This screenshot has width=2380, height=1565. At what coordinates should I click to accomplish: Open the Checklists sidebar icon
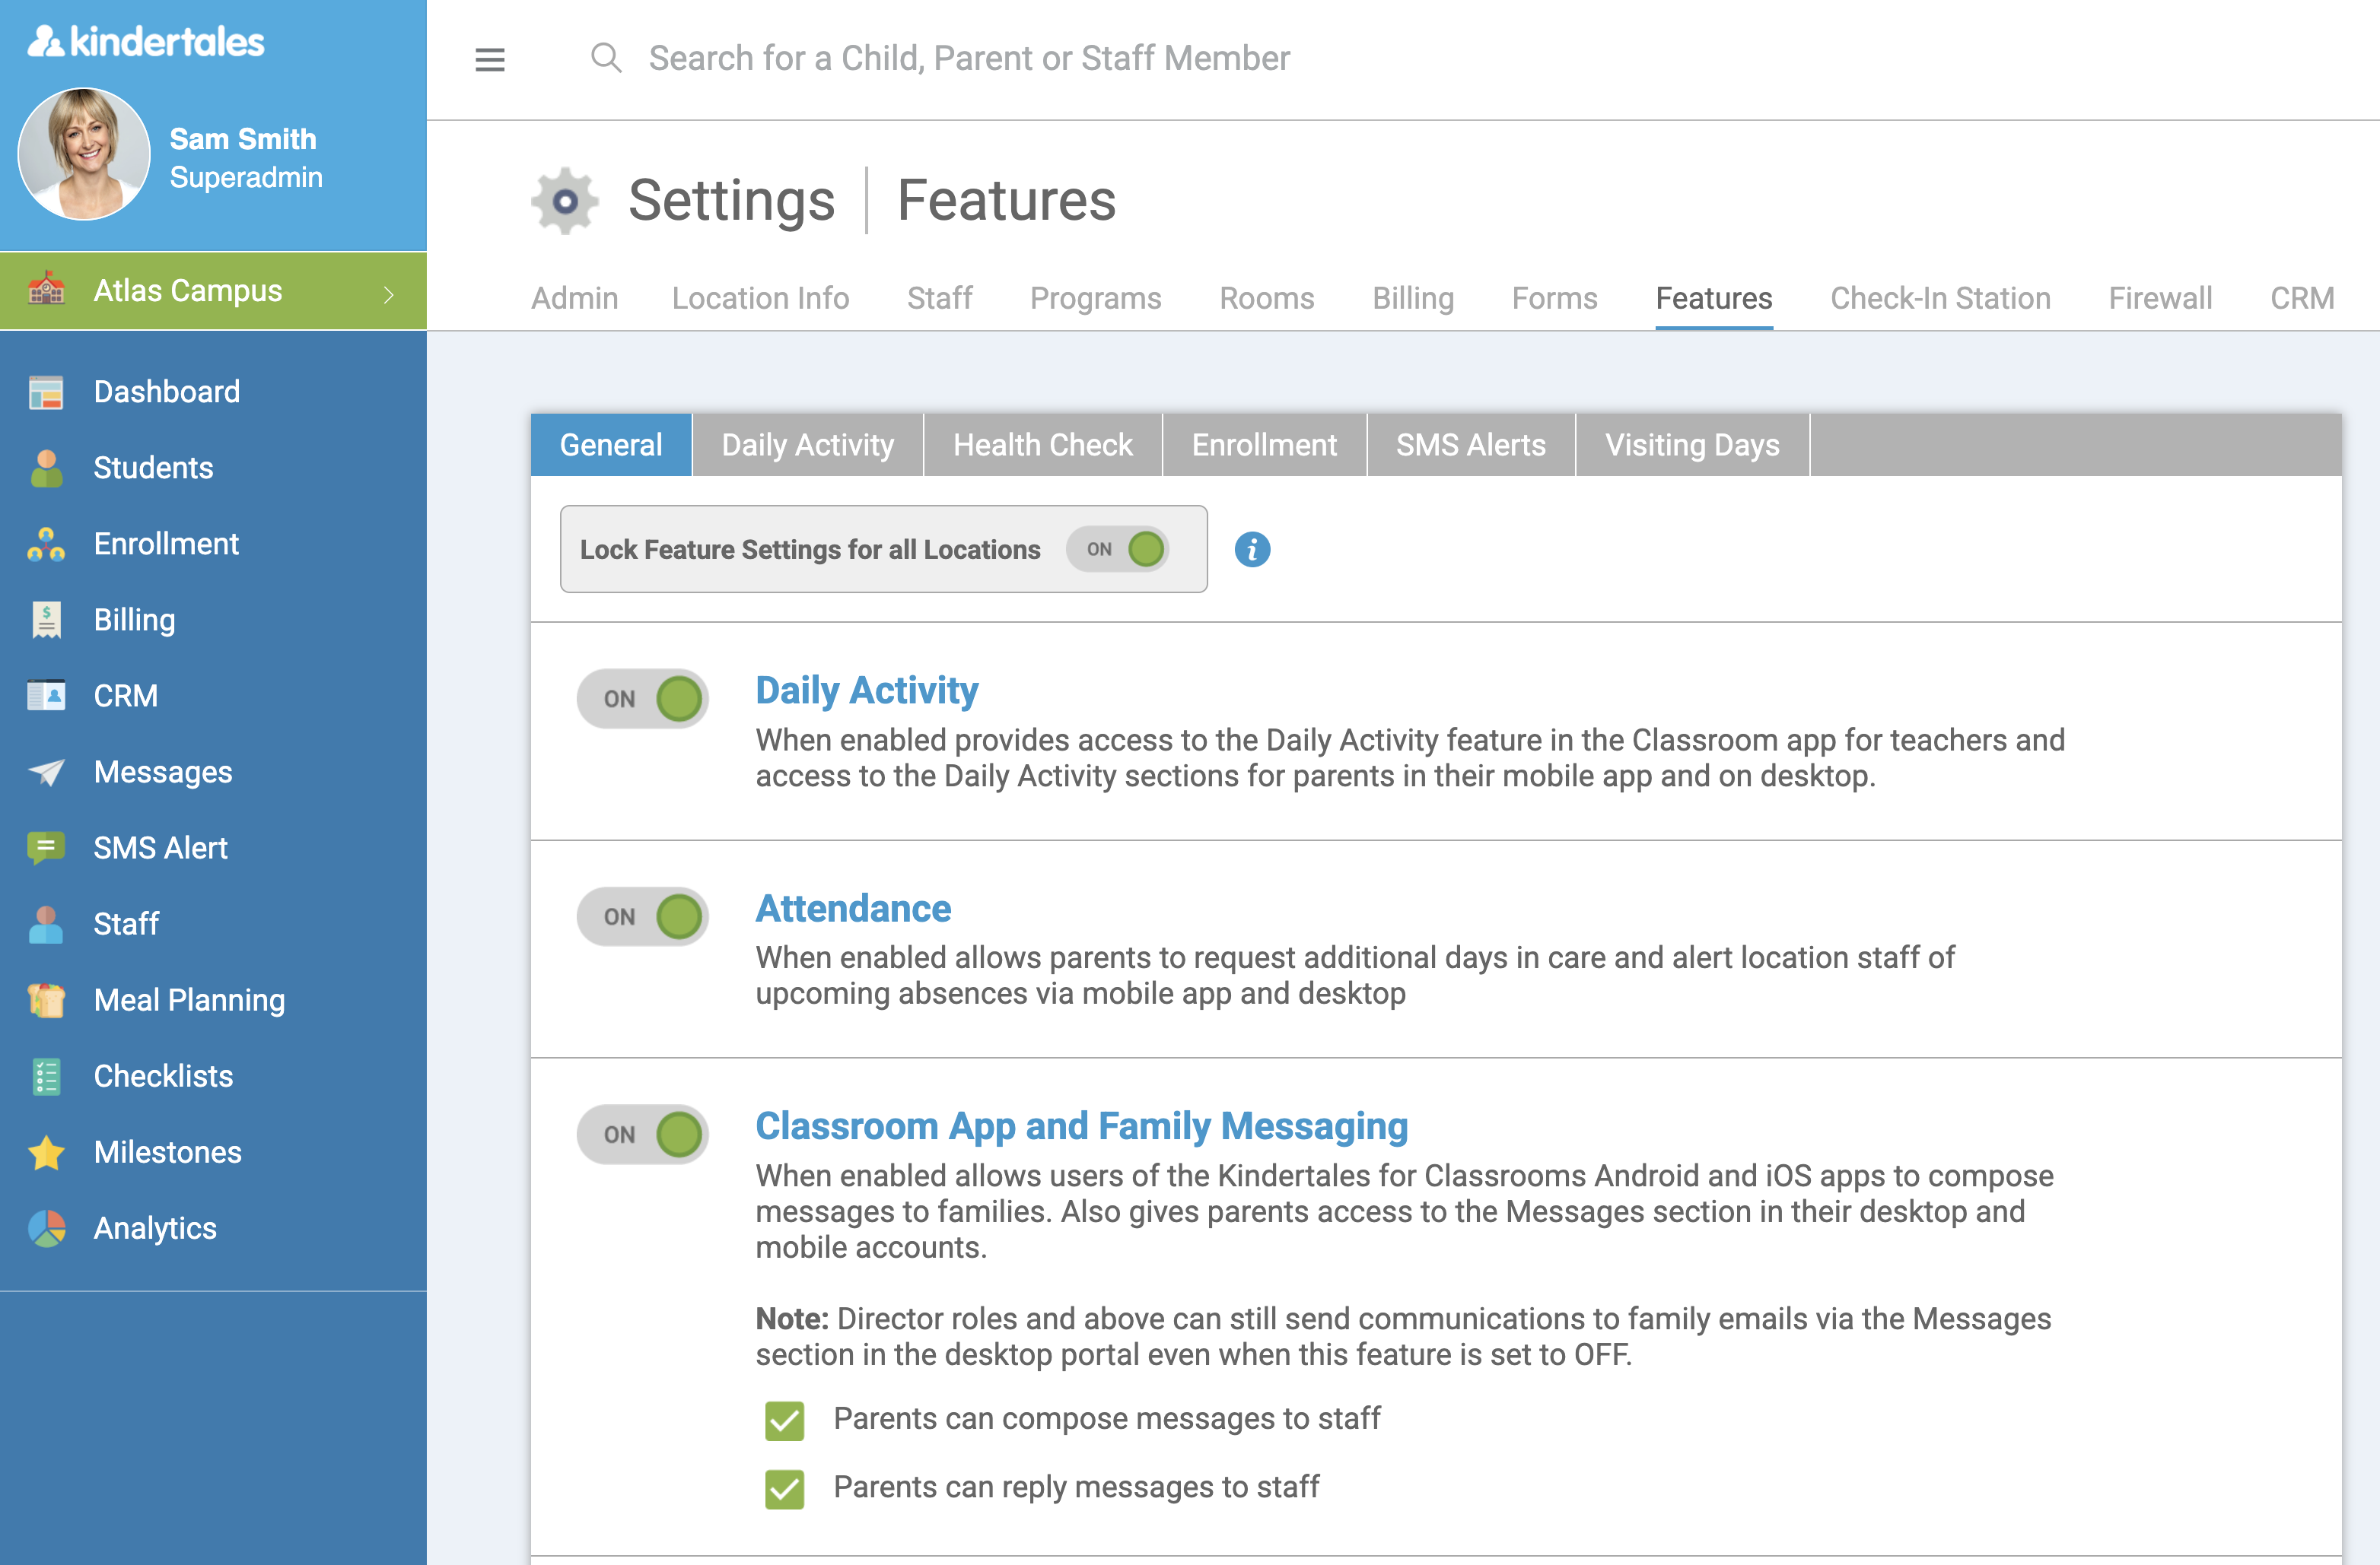point(46,1076)
